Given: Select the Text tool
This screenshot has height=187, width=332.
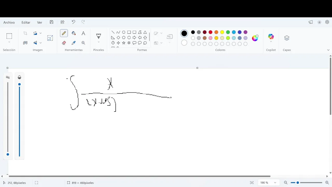Looking at the screenshot, I should point(83,33).
